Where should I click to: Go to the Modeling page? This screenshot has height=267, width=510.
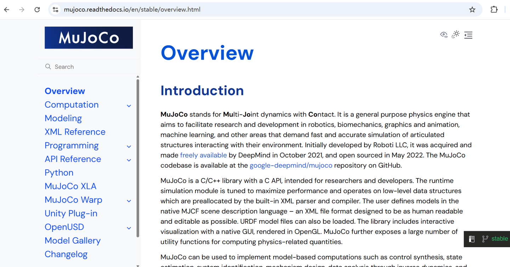(x=63, y=118)
